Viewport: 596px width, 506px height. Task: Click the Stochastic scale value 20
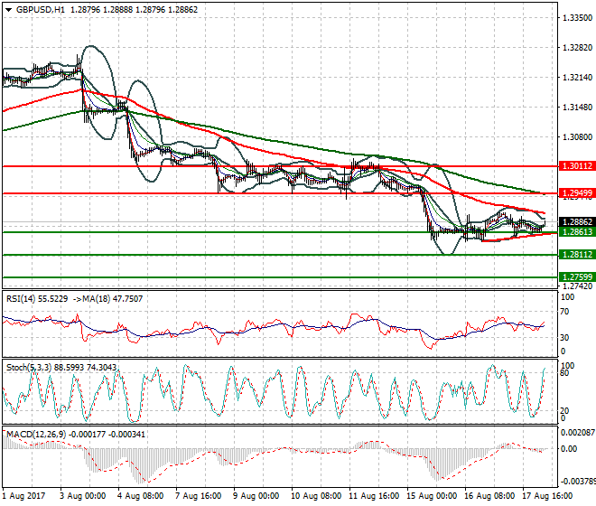pos(564,410)
